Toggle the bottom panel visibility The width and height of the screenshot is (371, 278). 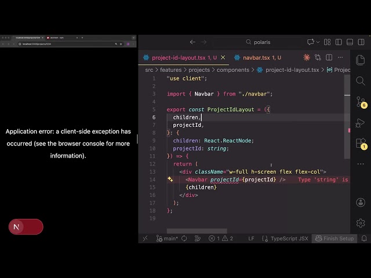coord(350,42)
